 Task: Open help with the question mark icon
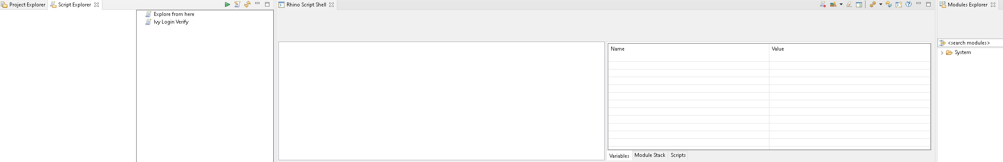point(909,4)
